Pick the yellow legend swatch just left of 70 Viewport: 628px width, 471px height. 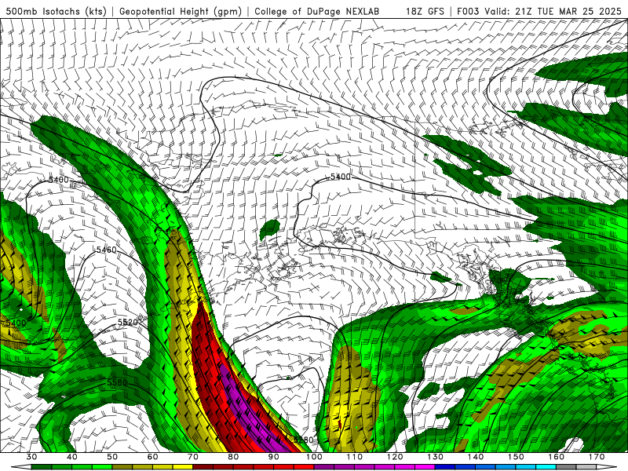click(183, 467)
